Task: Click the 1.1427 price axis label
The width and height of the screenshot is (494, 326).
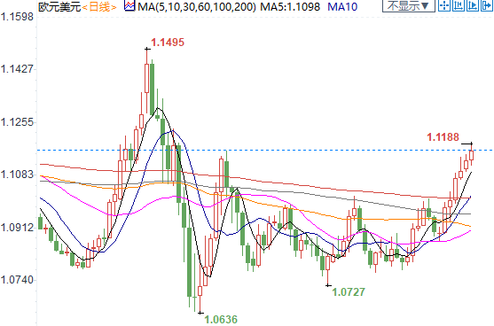Action: click(17, 68)
